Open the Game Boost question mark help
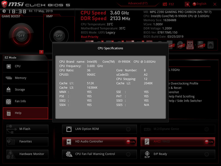 41,52
